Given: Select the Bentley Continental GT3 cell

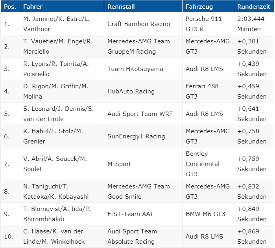Looking at the screenshot, I should (208, 164).
